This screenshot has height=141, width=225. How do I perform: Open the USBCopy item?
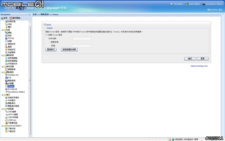11,120
